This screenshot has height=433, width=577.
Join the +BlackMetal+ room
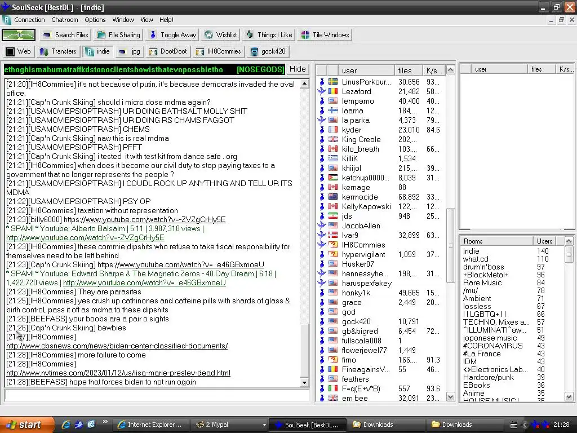485,275
